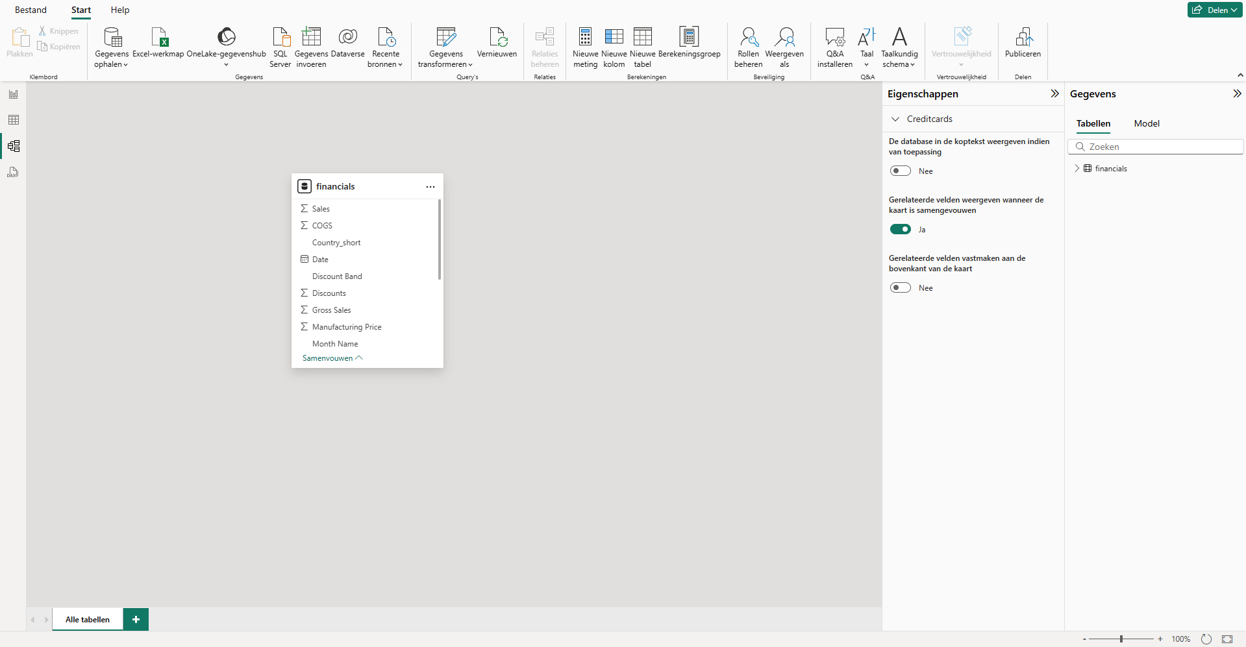Screen dimensions: 1246x647
Task: Open the table data view from sidebar
Action: pyautogui.click(x=13, y=119)
